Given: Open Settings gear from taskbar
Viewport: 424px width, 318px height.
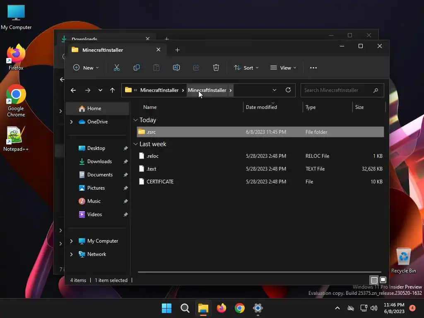Looking at the screenshot, I should [x=258, y=308].
